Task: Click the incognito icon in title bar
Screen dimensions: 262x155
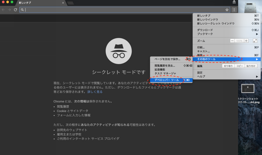Action: [x=234, y=2]
